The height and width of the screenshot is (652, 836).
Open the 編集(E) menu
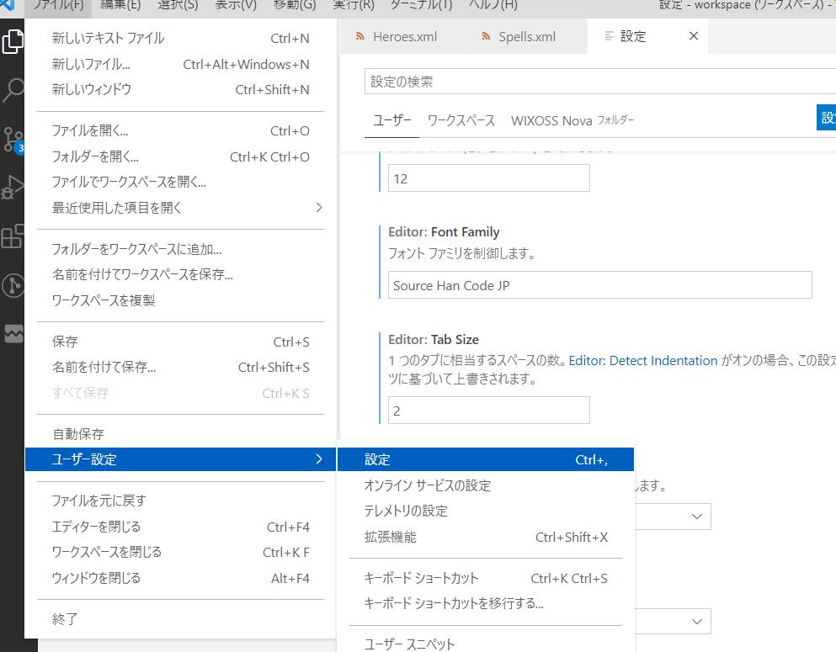[x=120, y=5]
